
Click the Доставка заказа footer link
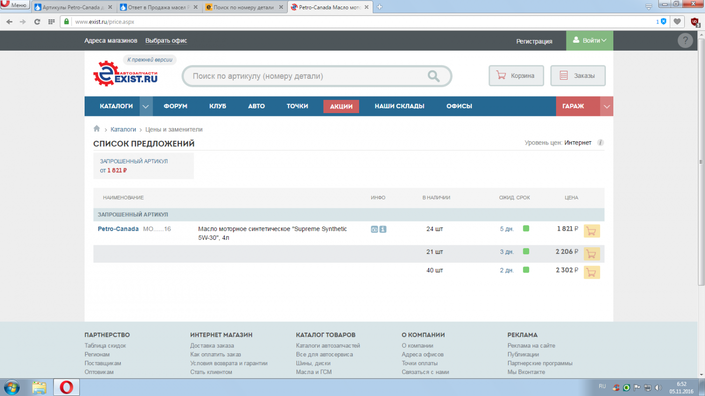coord(212,346)
